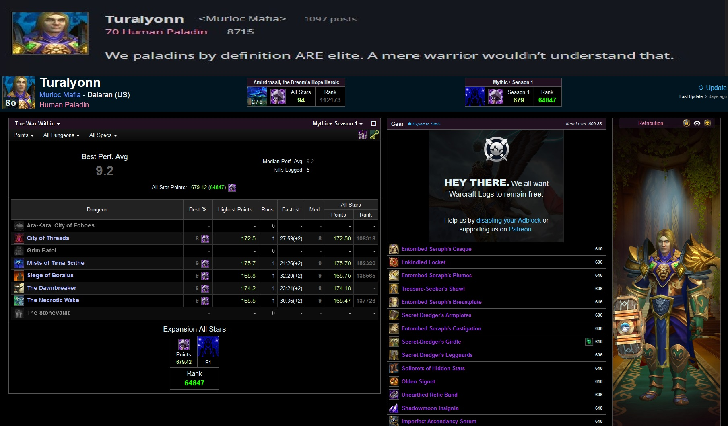Click the spec icon next to Season 1 679
The width and height of the screenshot is (728, 426).
[x=496, y=96]
